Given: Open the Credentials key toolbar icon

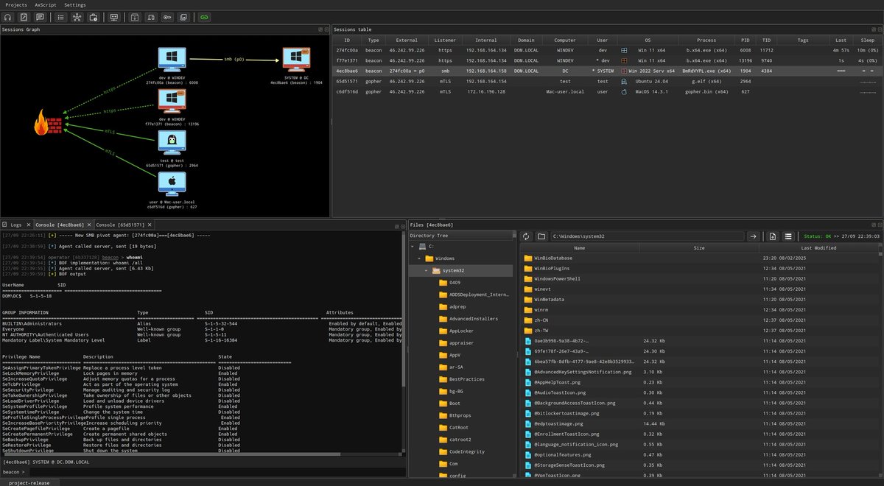Looking at the screenshot, I should [167, 17].
